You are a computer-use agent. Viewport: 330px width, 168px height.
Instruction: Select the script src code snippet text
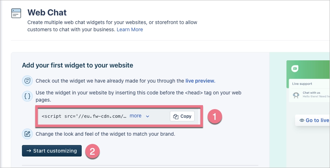(x=84, y=116)
